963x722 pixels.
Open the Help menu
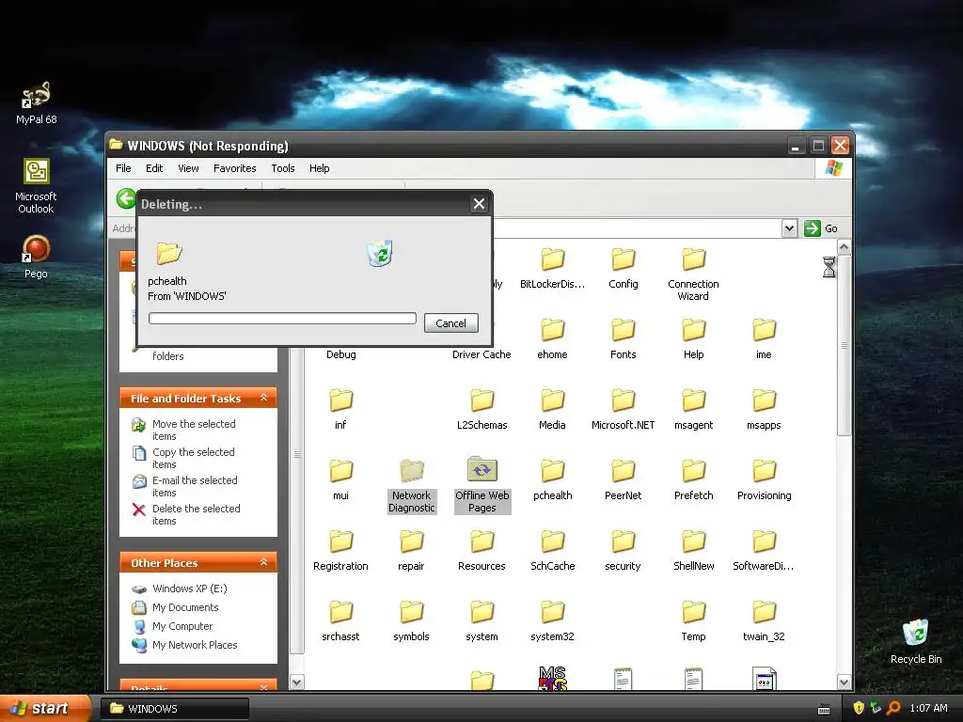320,168
